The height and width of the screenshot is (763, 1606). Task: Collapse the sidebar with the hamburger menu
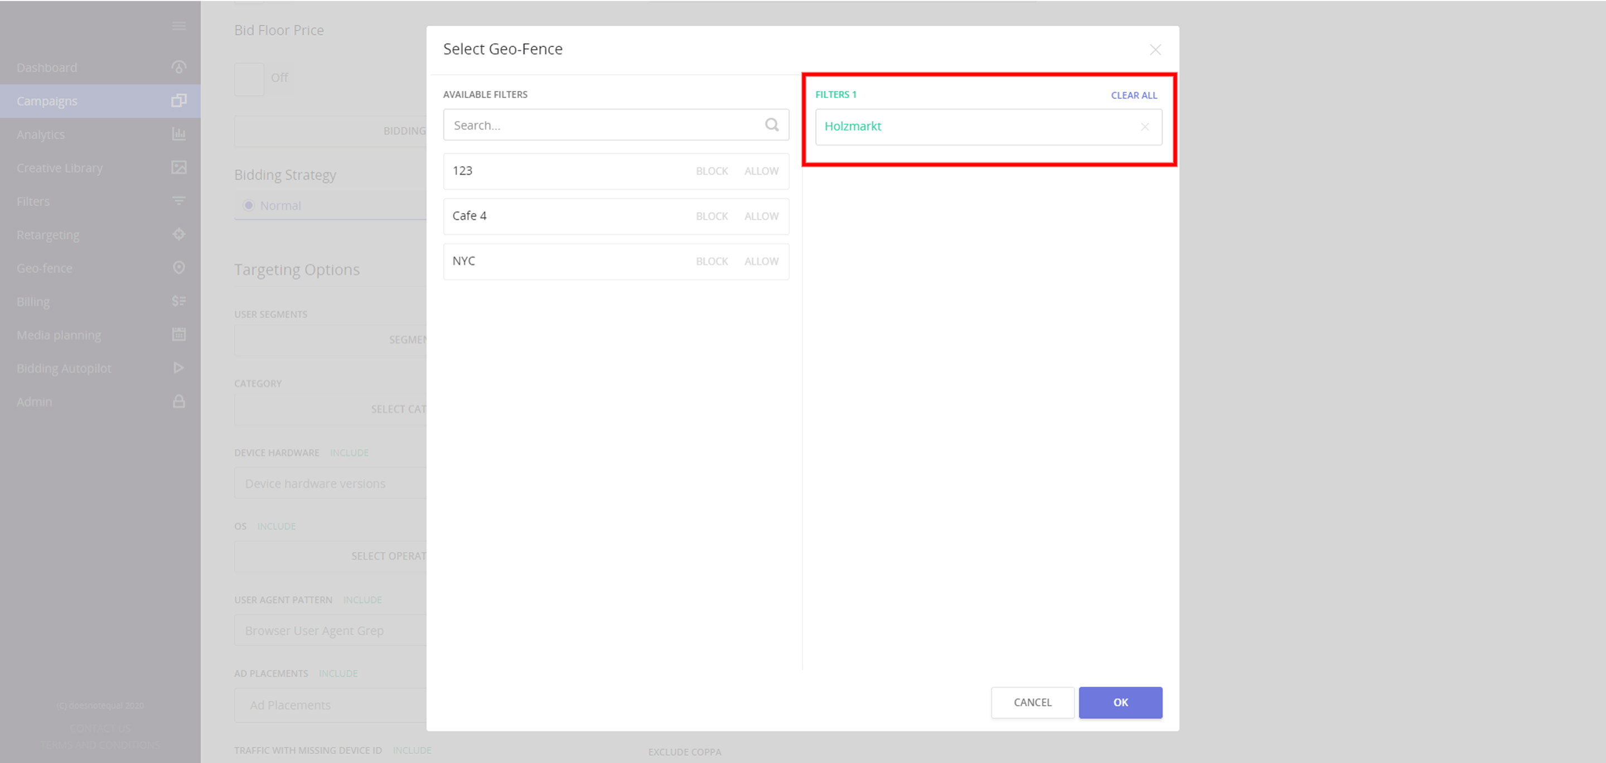pyautogui.click(x=179, y=26)
